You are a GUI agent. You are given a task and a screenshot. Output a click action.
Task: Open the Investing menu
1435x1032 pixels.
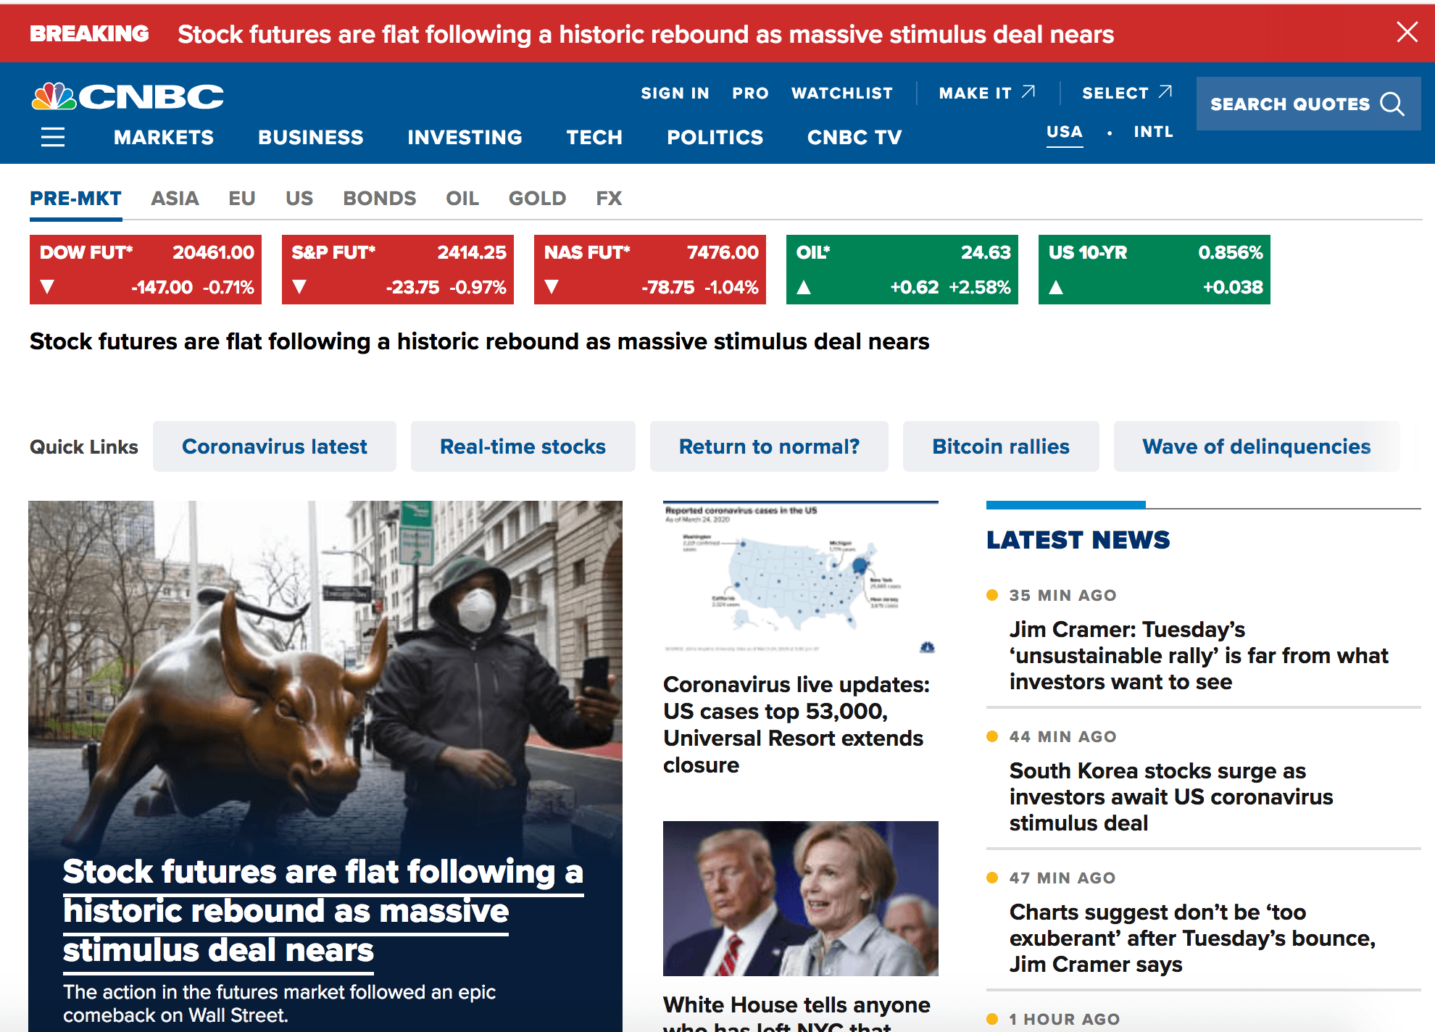click(465, 137)
